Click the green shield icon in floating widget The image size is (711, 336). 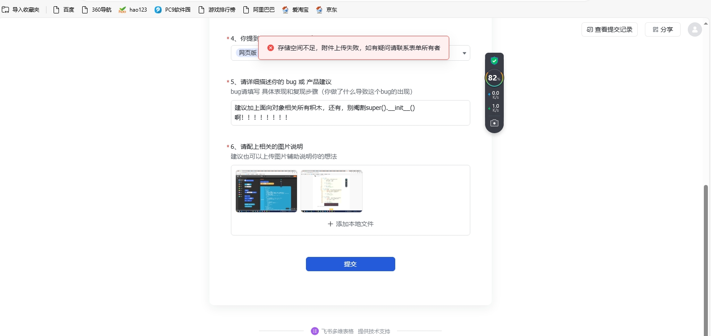(494, 61)
